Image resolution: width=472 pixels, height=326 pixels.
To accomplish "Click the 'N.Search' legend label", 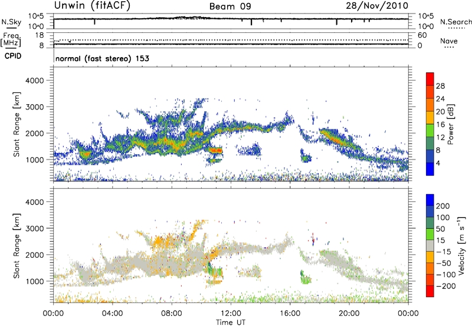I will pyautogui.click(x=455, y=22).
